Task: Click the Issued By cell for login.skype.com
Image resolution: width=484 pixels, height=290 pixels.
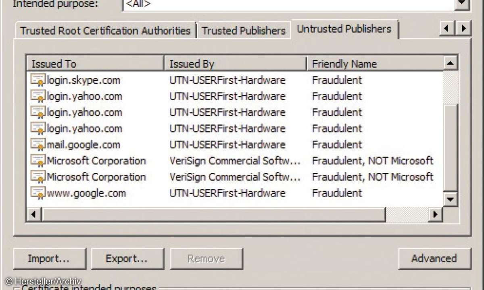Action: click(x=227, y=80)
